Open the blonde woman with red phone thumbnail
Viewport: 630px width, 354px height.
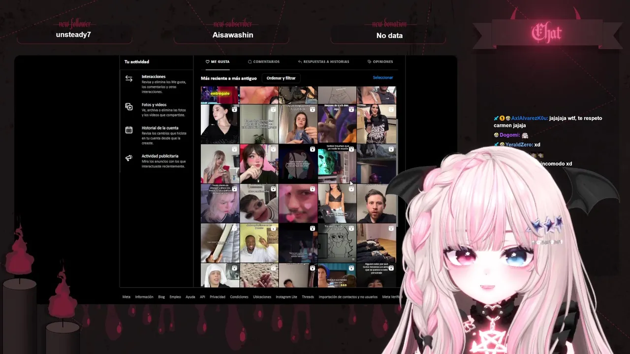coord(220,164)
